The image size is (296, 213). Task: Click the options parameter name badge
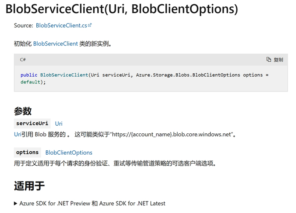27,152
